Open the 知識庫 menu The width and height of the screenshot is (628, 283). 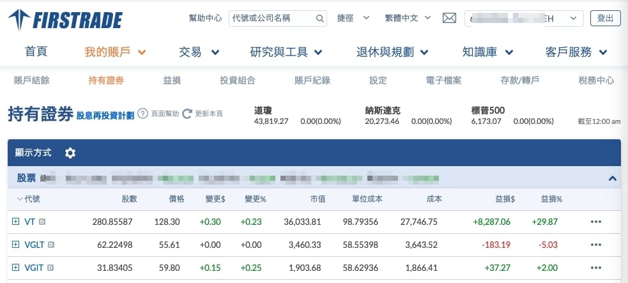click(488, 52)
